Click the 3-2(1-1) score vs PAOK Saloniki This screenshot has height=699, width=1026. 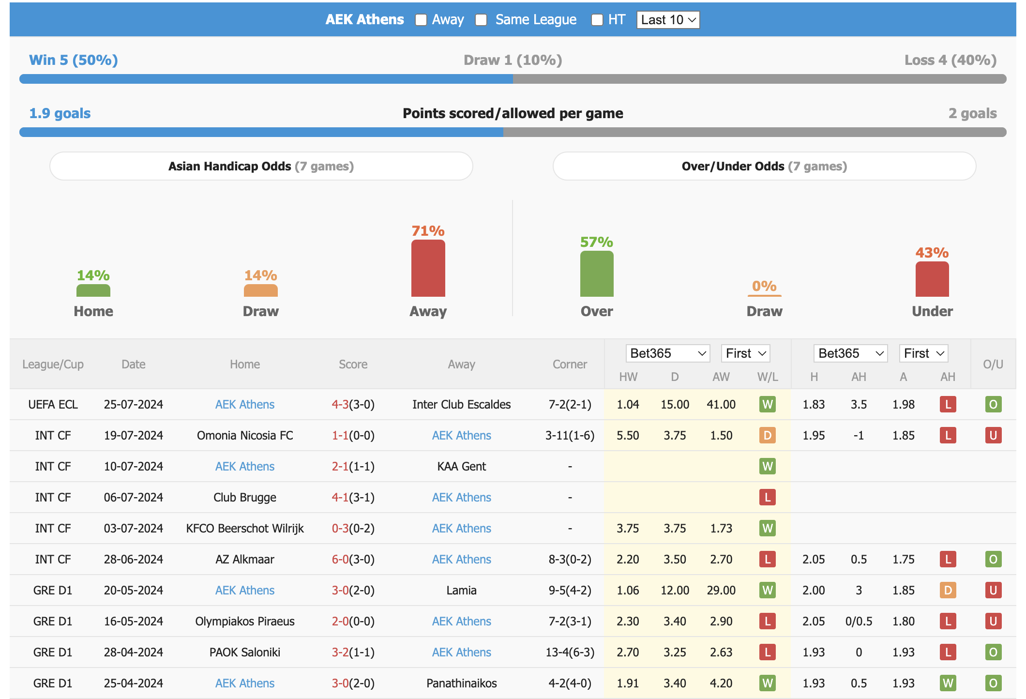click(x=353, y=652)
